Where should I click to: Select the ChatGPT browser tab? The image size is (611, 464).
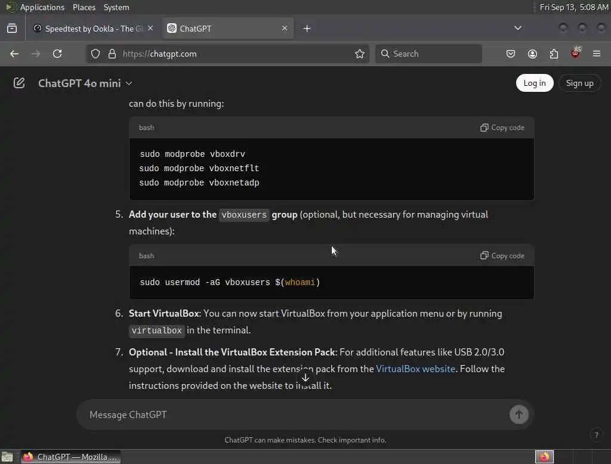228,29
